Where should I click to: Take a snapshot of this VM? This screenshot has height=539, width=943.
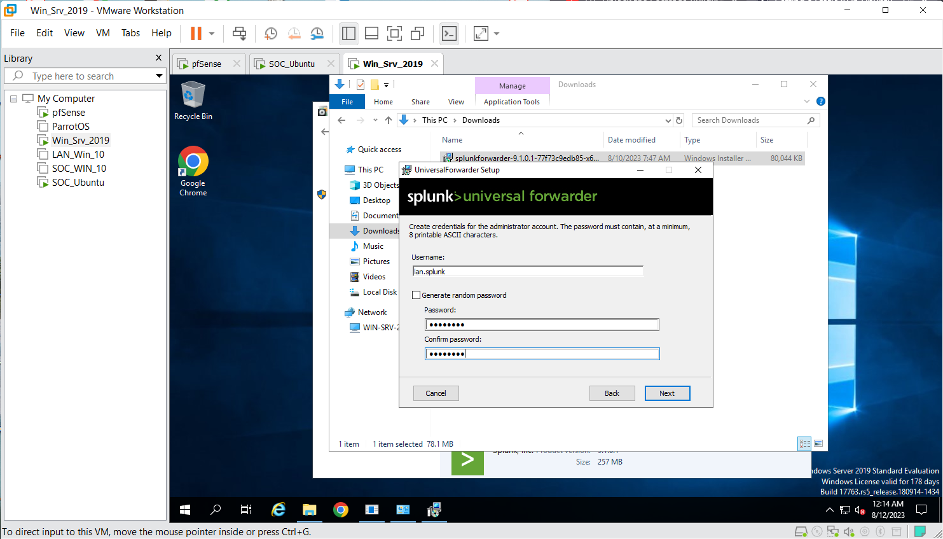click(x=271, y=33)
